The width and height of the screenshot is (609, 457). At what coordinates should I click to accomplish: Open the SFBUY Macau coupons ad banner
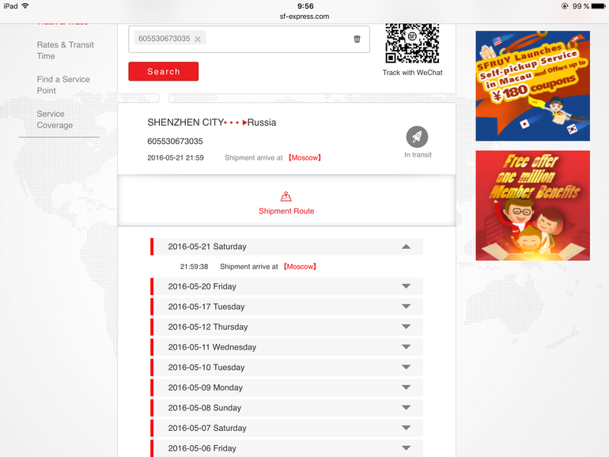(532, 86)
